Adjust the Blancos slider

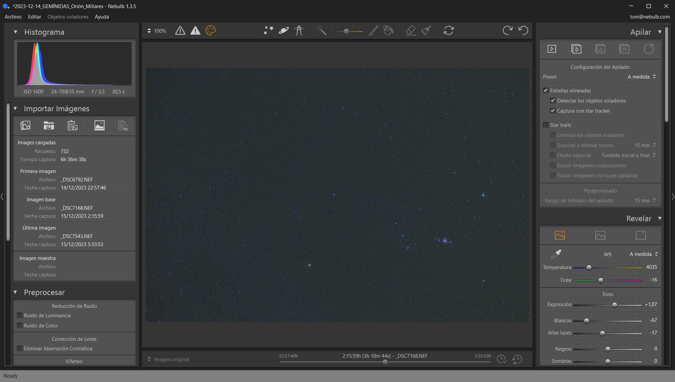pyautogui.click(x=587, y=321)
